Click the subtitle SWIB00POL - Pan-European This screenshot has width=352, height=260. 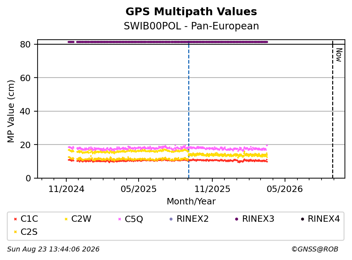(191, 26)
